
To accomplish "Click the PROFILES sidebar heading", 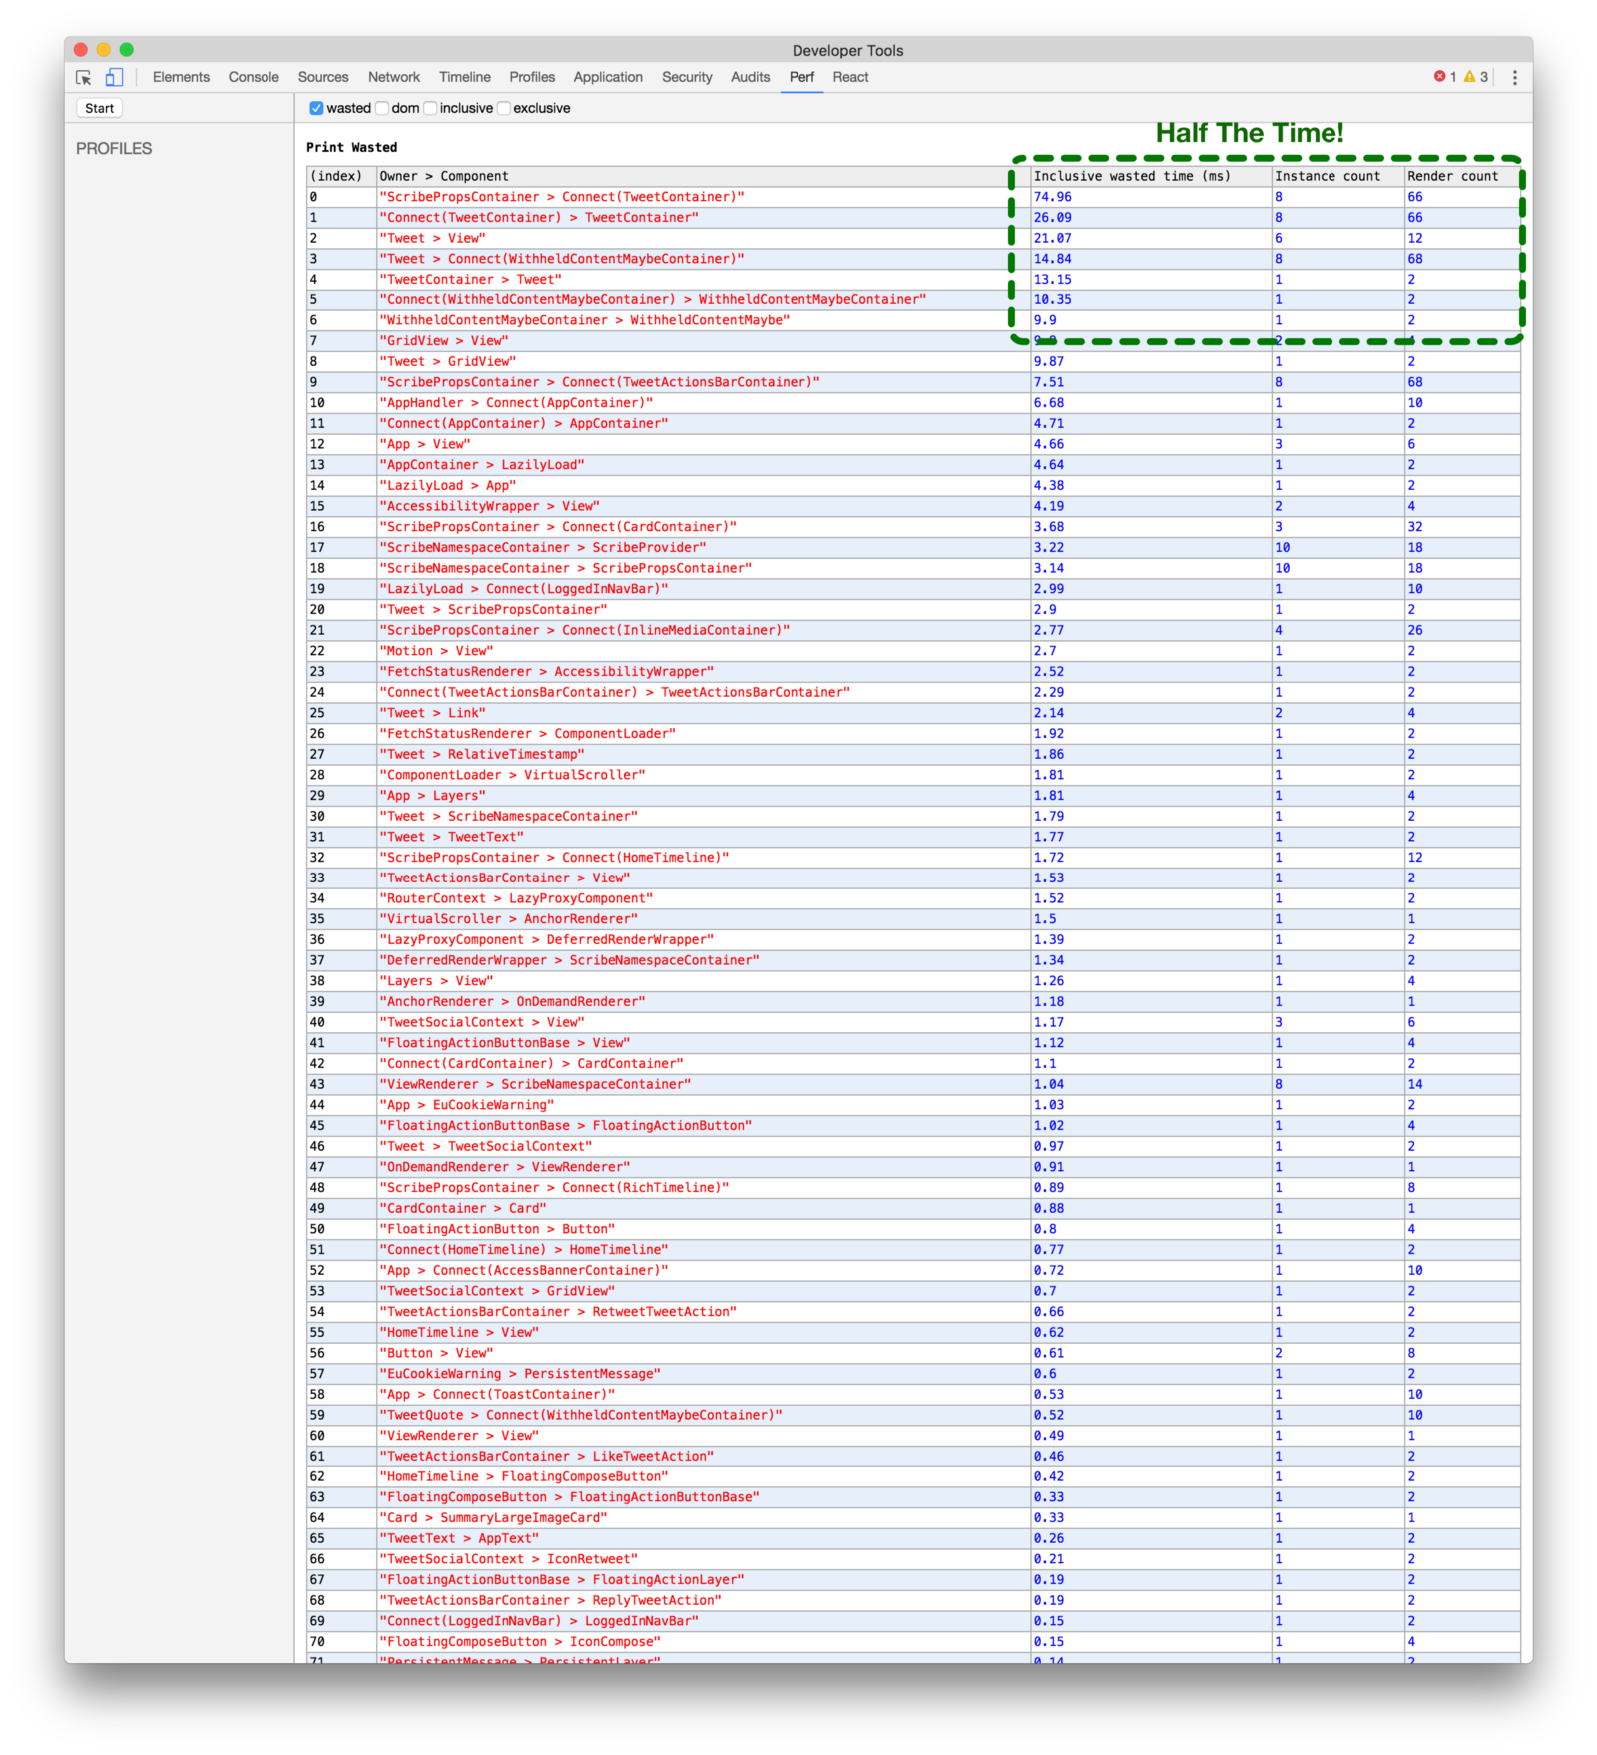I will click(114, 148).
